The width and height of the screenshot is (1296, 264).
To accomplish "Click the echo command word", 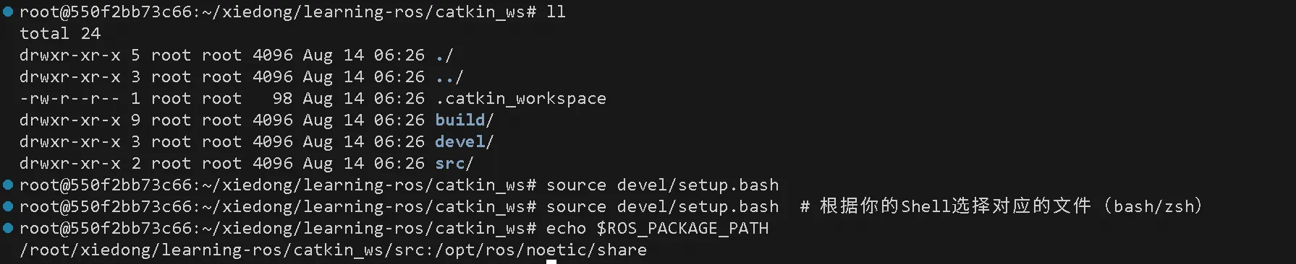I will pos(566,228).
